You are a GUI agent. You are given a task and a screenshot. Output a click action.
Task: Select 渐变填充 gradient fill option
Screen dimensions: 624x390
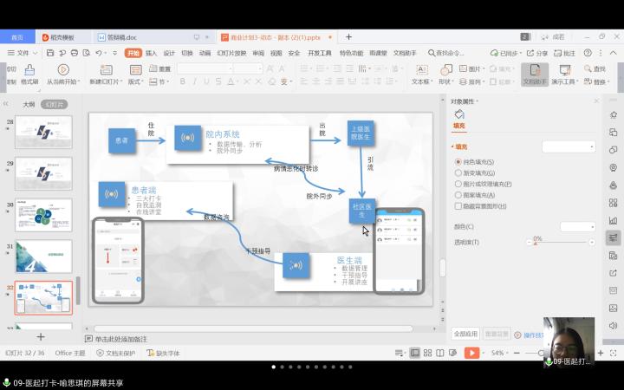click(458, 173)
